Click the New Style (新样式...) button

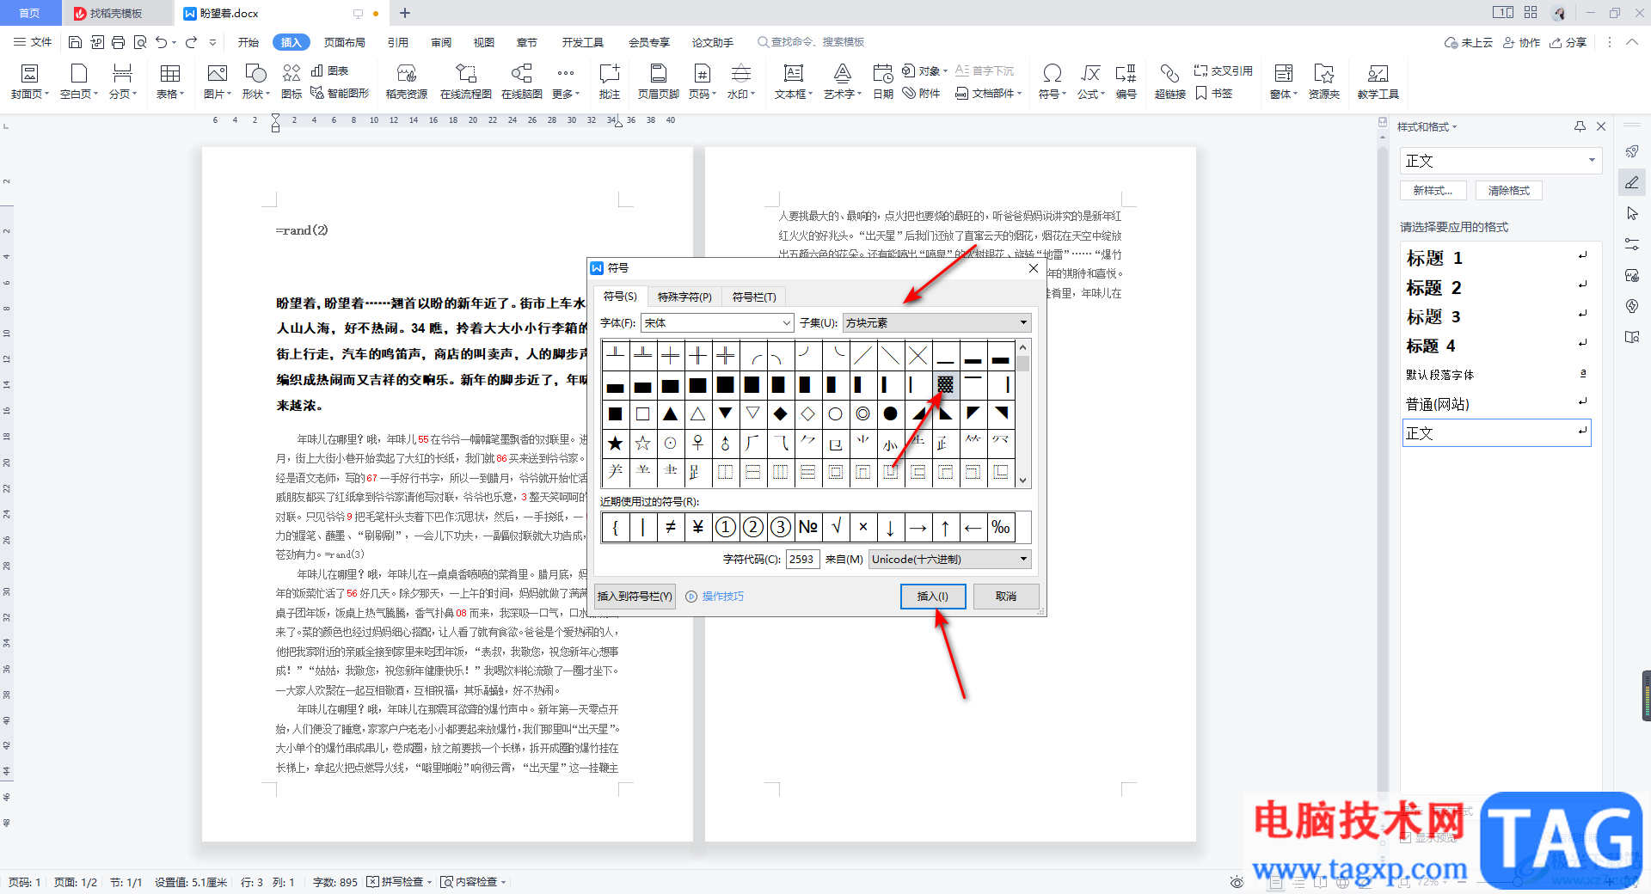(x=1433, y=191)
